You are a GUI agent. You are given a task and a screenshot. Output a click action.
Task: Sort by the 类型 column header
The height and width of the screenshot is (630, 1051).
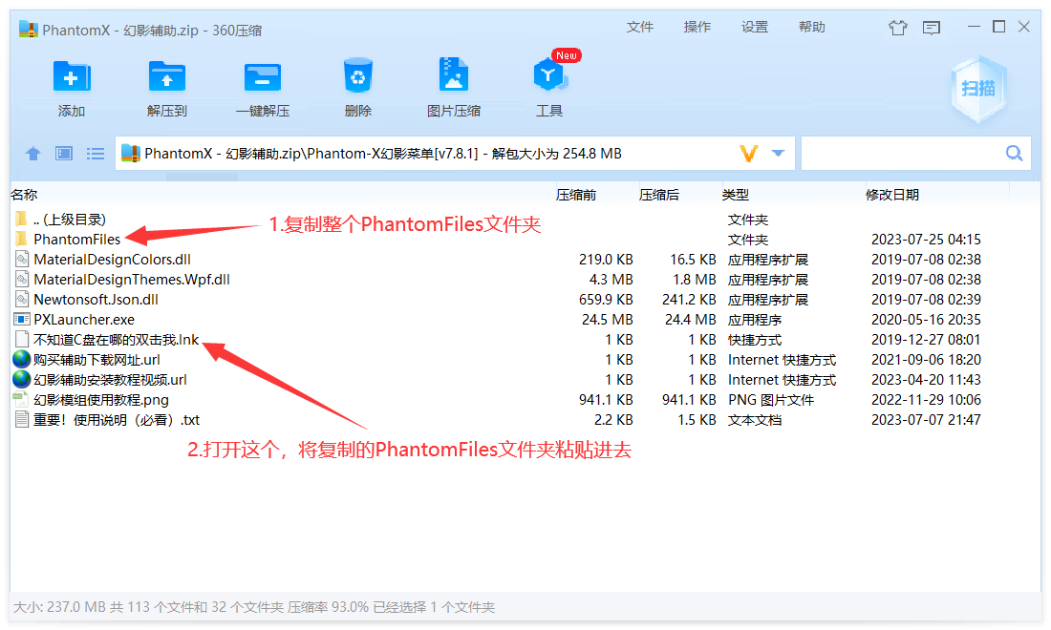[x=736, y=195]
